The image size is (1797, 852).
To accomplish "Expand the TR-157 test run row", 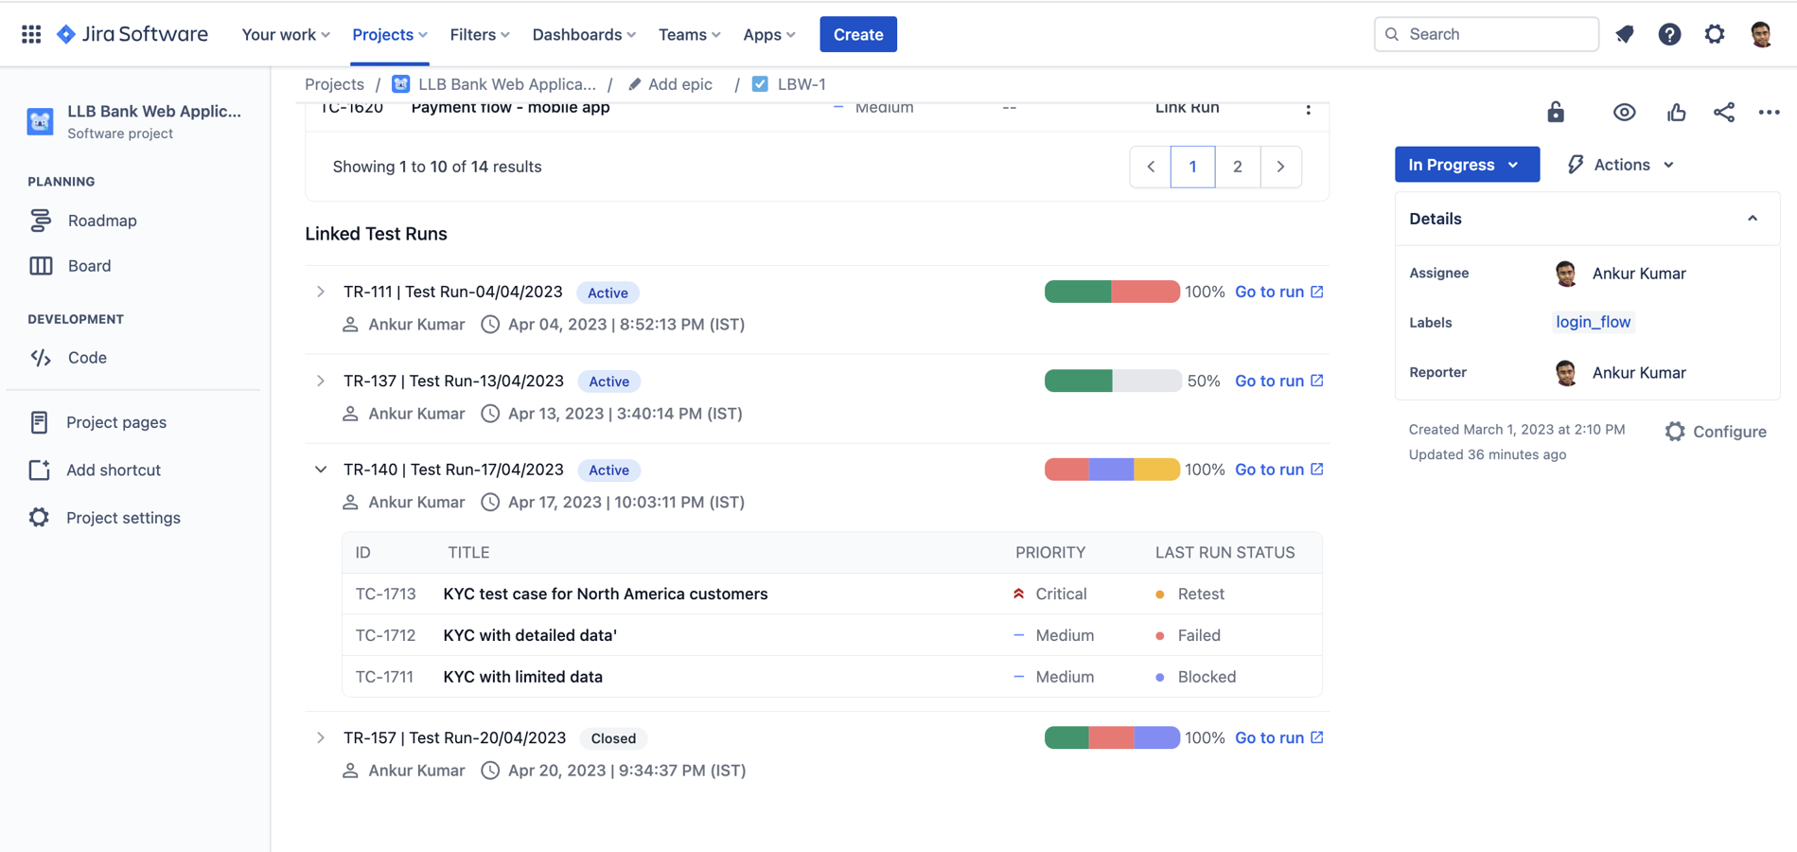I will pyautogui.click(x=321, y=737).
